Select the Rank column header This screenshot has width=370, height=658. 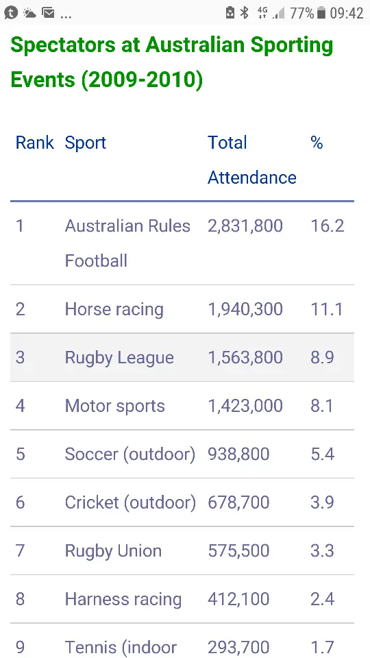tap(35, 143)
